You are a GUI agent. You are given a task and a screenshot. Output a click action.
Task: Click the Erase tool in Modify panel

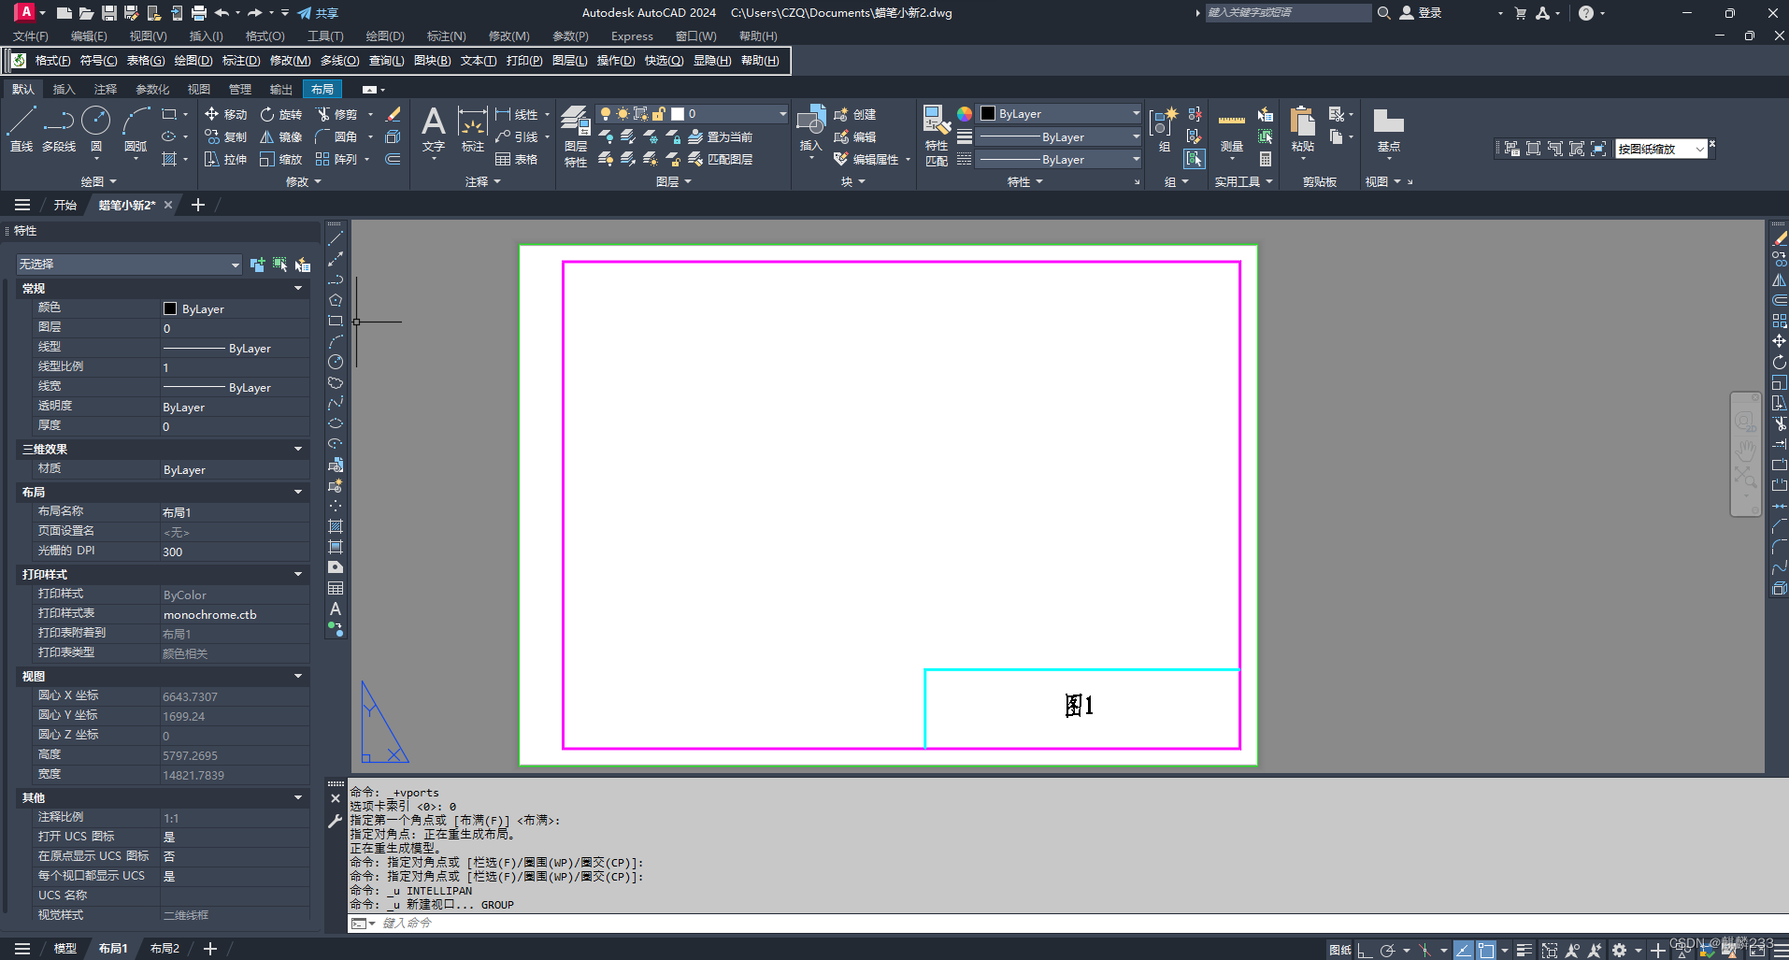[394, 114]
